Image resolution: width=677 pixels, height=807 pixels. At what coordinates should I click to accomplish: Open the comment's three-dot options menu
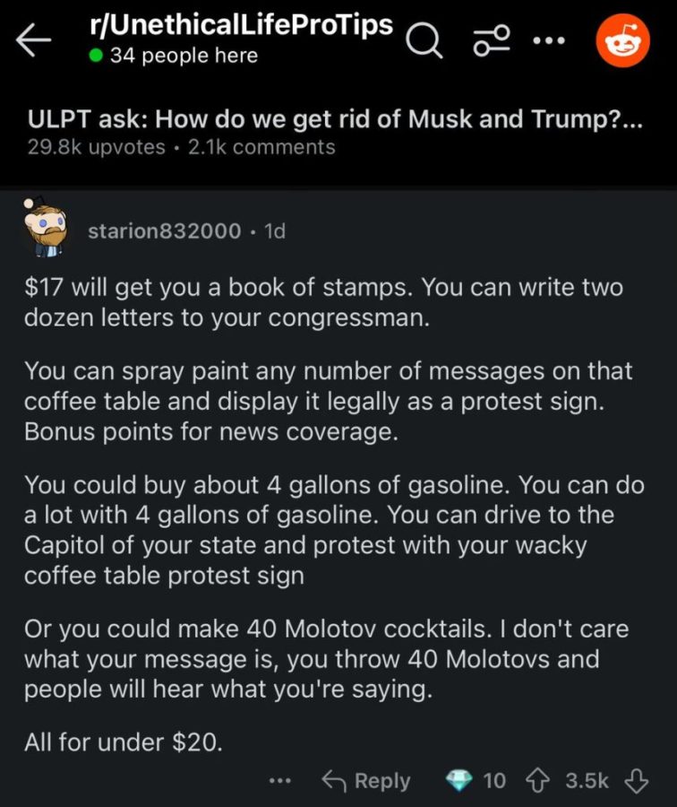[280, 781]
